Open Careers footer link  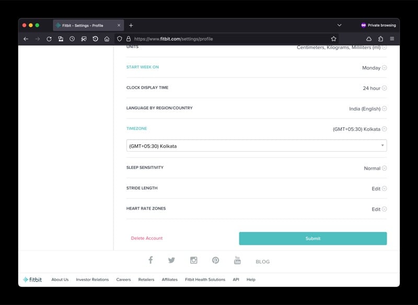123,279
